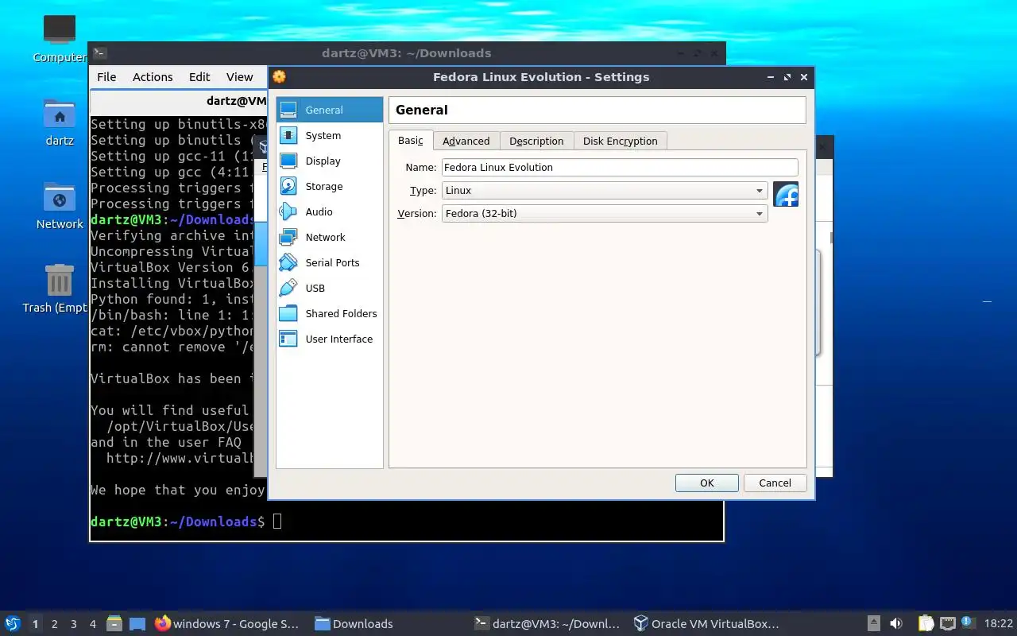Select the General settings category
This screenshot has height=636, width=1017.
pyautogui.click(x=329, y=111)
